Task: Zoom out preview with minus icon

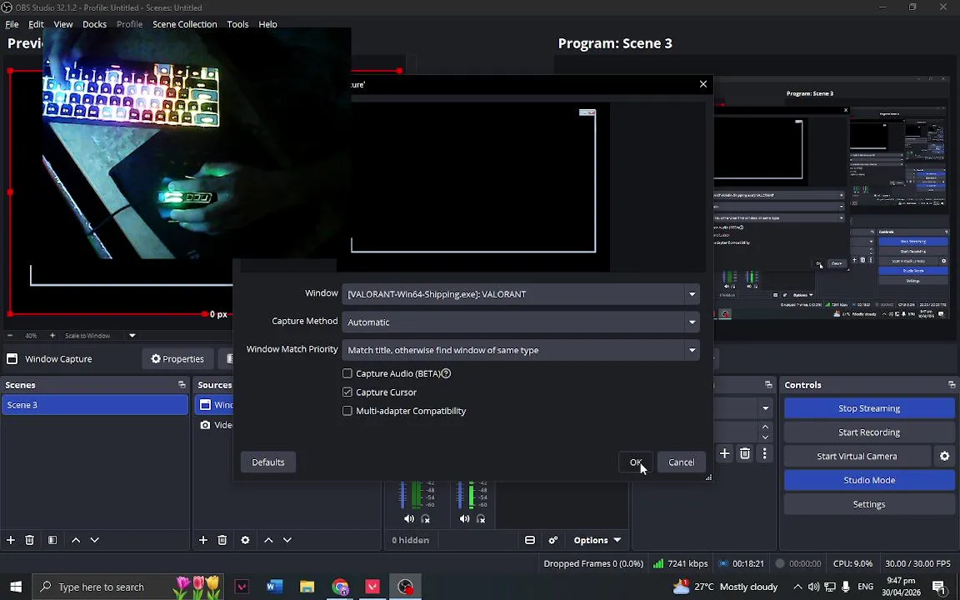Action: 10,336
